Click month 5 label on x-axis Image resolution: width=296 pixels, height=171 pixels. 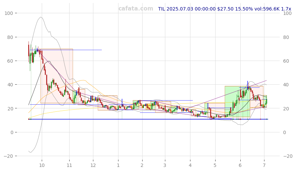pyautogui.click(x=215, y=165)
